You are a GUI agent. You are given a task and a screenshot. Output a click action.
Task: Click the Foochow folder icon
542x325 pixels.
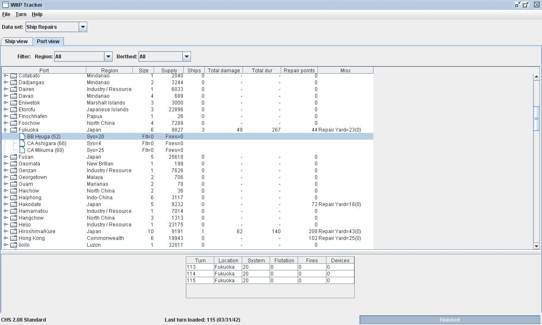click(x=14, y=123)
